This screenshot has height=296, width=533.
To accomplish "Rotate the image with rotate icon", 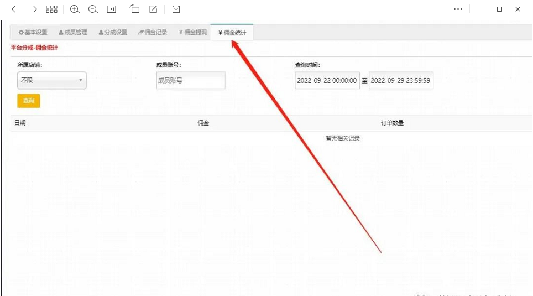I will click(x=135, y=9).
